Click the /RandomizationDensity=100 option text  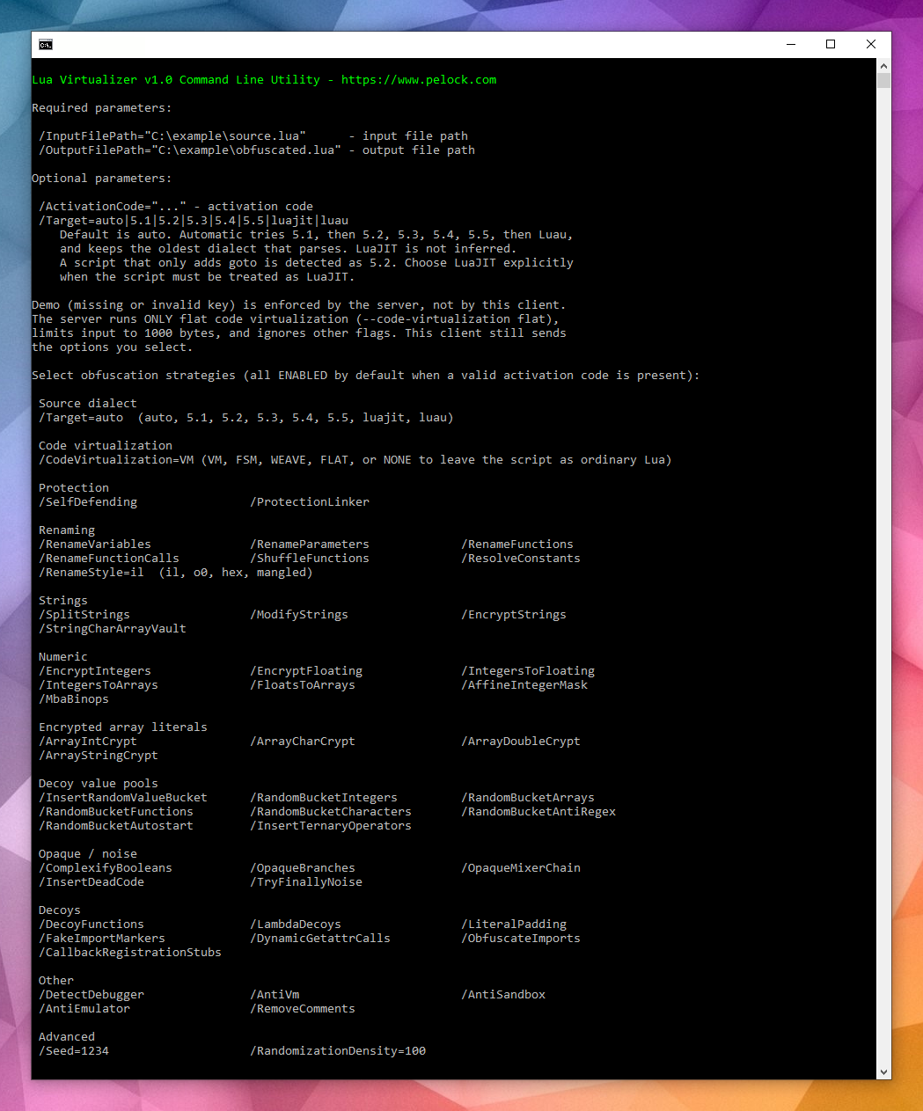338,1051
